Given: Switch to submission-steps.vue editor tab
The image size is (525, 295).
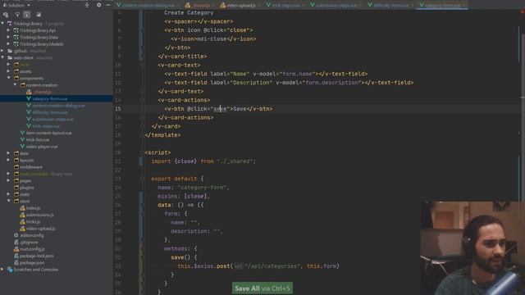Looking at the screenshot, I should pyautogui.click(x=336, y=5).
